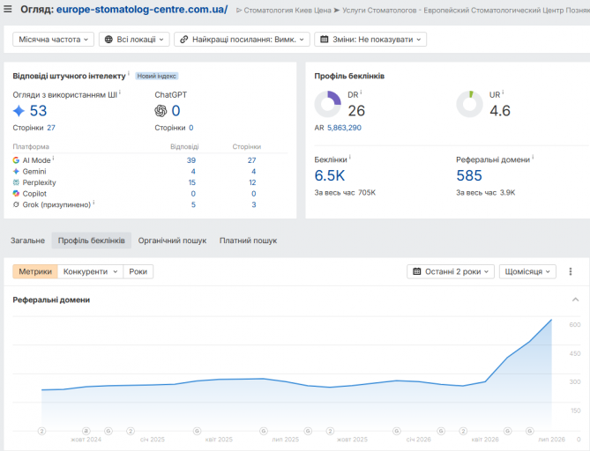
Task: Open the europe-stomatolog-centre.com.ua link
Action: [142, 9]
